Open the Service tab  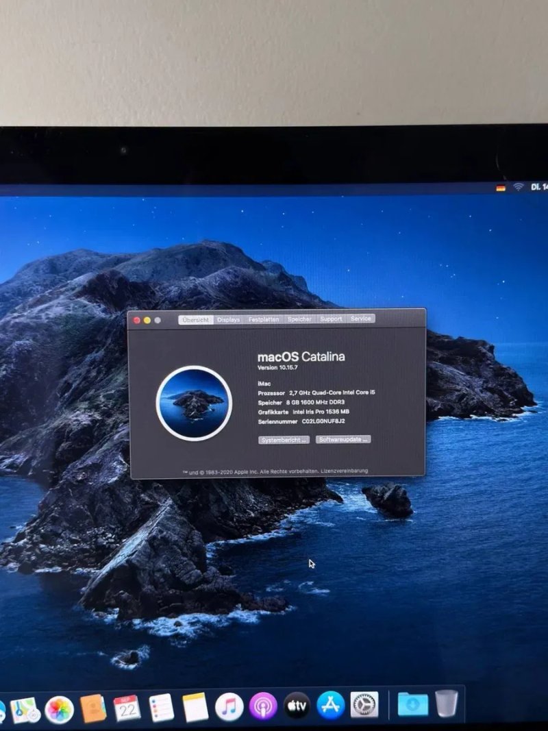361,319
